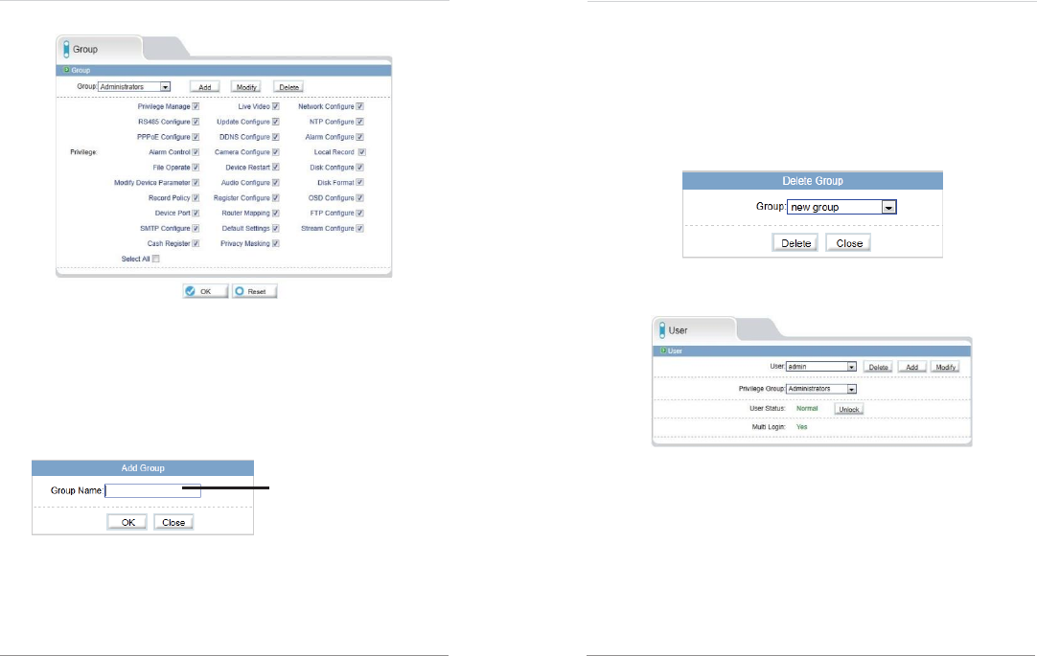The image size is (1037, 656).
Task: Toggle the Stream Configure checkbox
Action: 359,229
